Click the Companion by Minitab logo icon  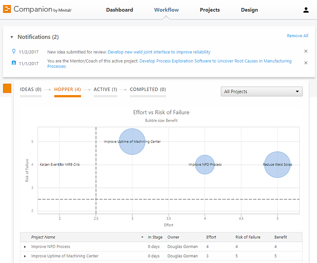click(7, 9)
